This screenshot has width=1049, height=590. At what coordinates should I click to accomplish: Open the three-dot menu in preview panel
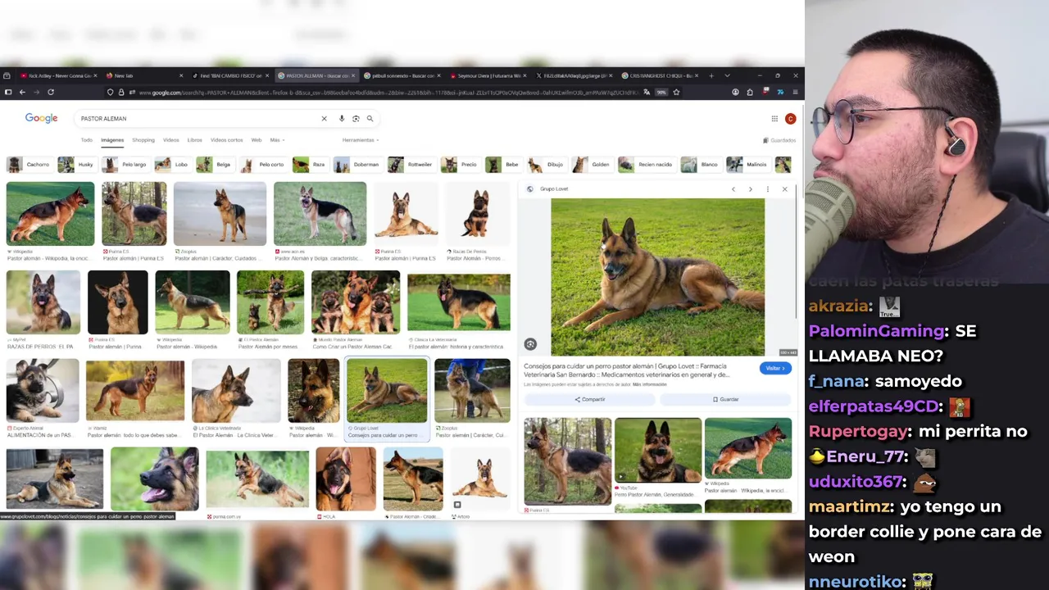point(767,189)
